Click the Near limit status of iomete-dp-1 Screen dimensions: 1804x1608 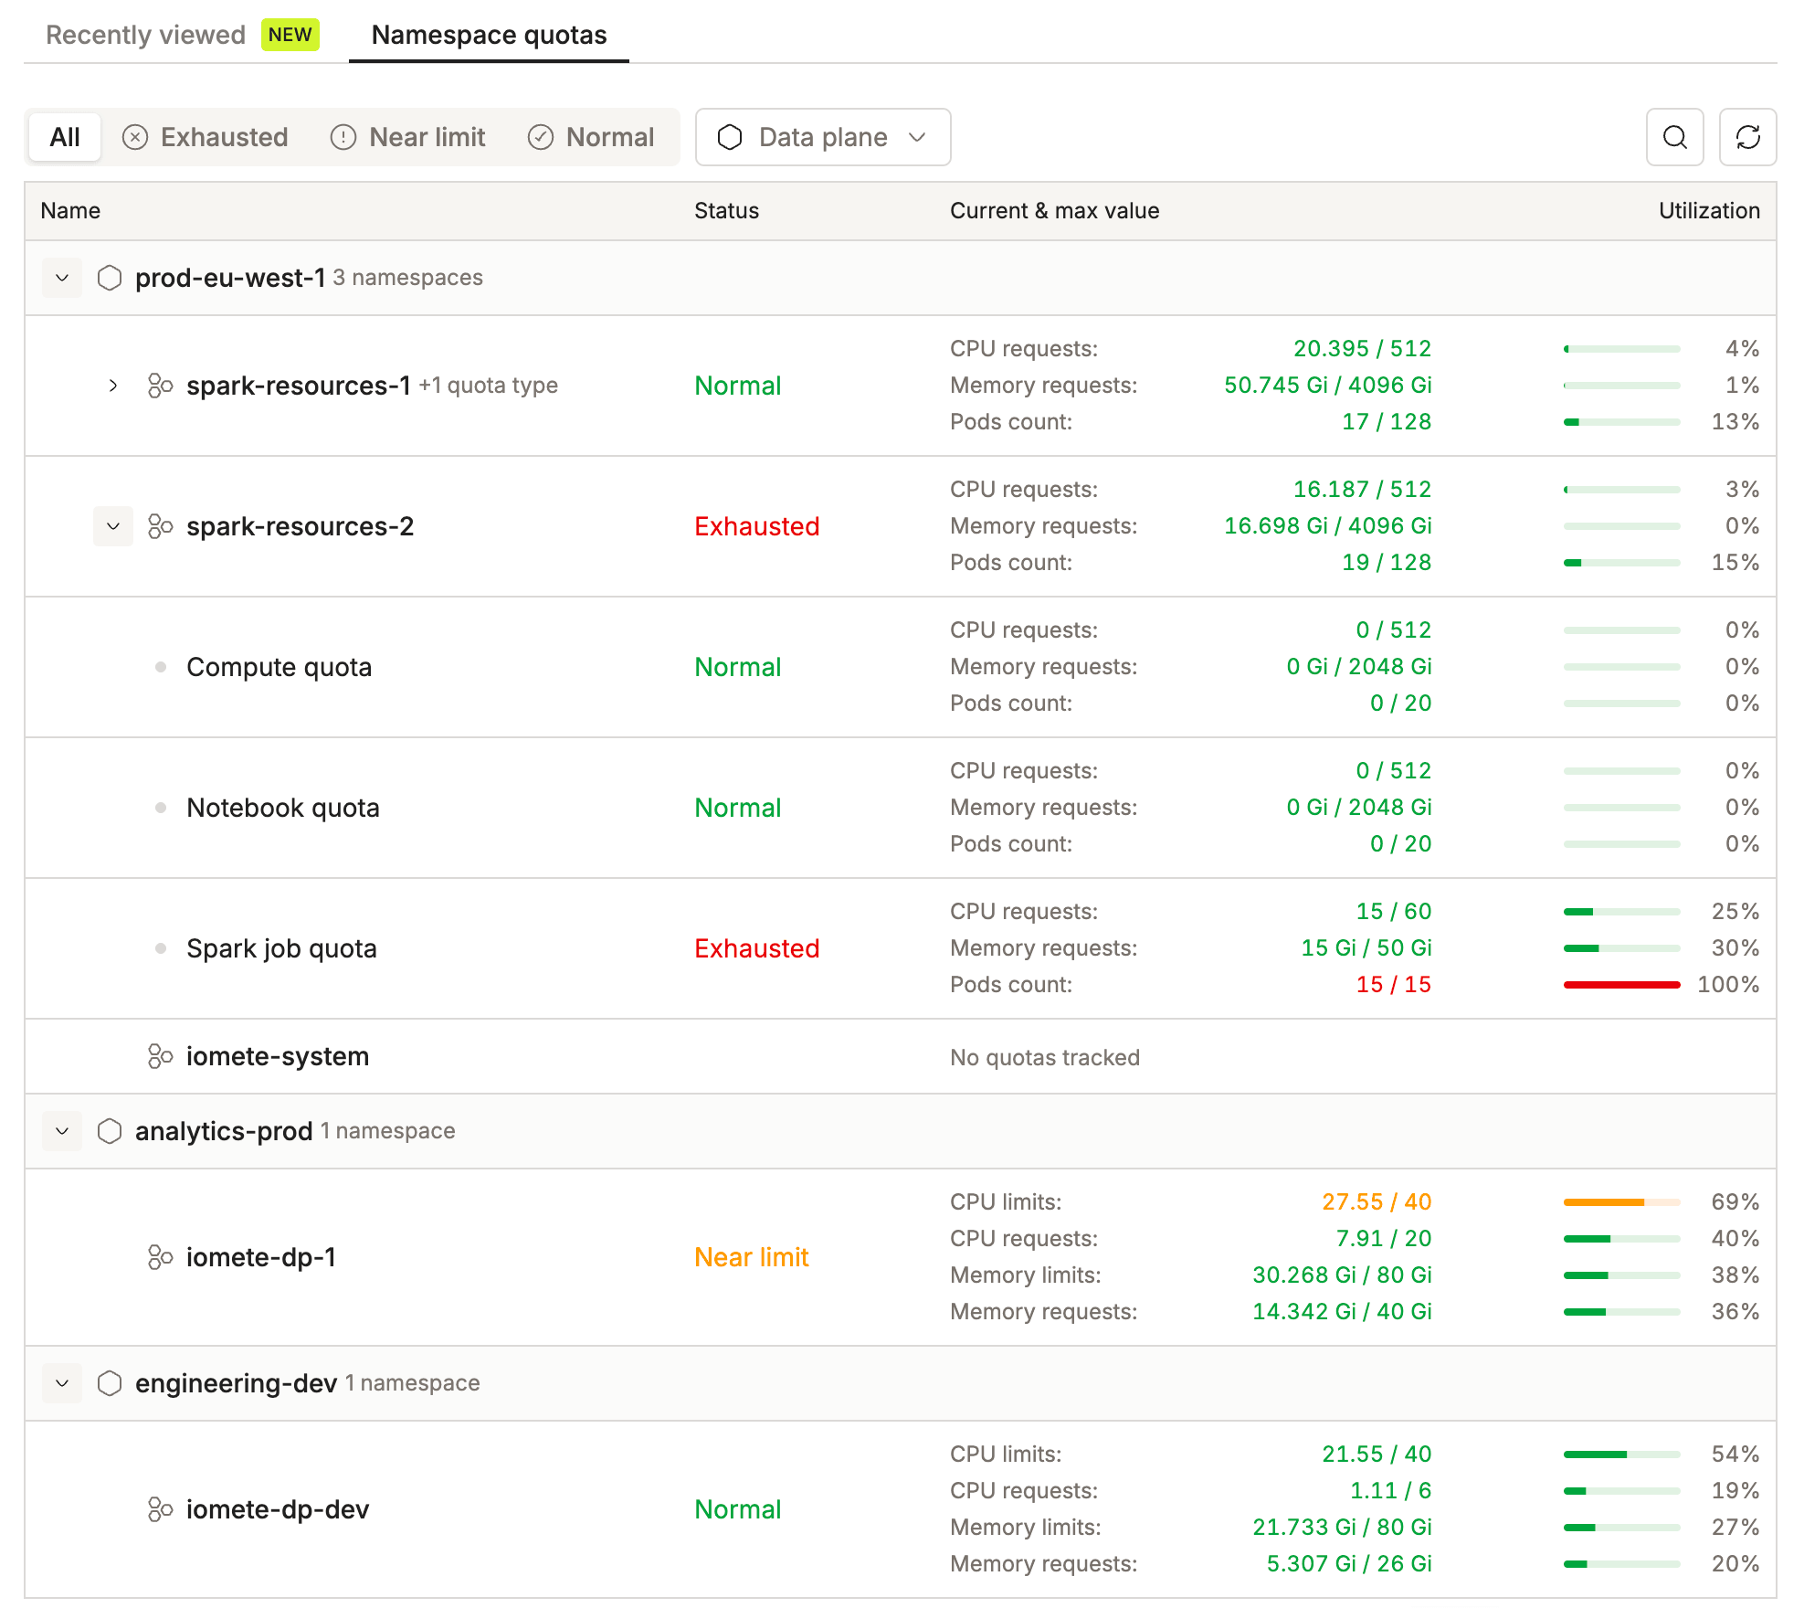click(x=752, y=1257)
